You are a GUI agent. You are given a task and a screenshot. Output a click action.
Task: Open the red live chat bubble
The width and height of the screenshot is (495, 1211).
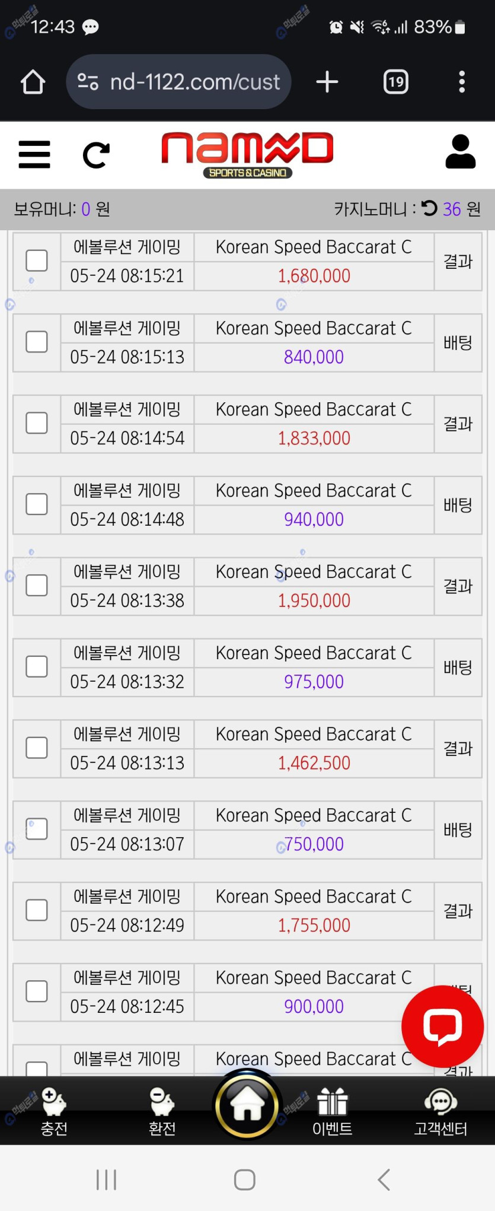point(442,1026)
